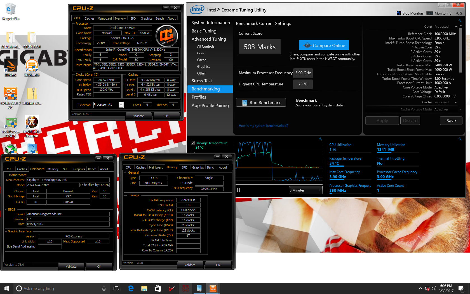Open the volume control in system tray
The width and height of the screenshot is (470, 294).
tap(434, 288)
